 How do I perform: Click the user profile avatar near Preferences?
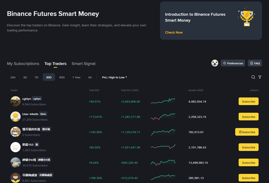(x=215, y=63)
